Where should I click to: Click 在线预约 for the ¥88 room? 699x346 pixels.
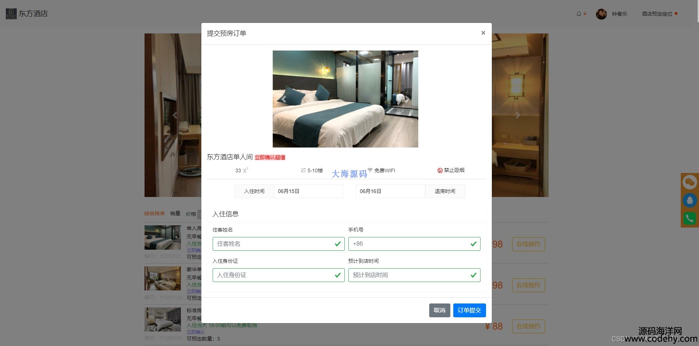pyautogui.click(x=528, y=326)
